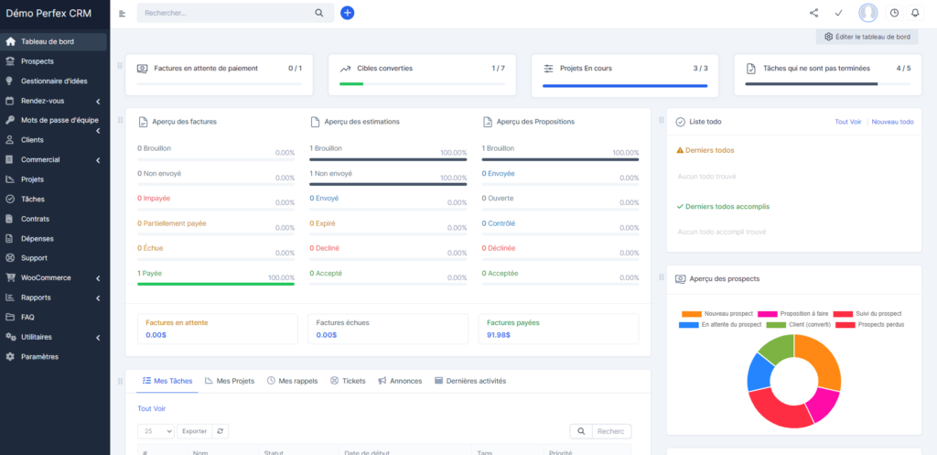Open the checkmark tasks icon in the header
Viewport: 937px width, 455px height.
[838, 13]
